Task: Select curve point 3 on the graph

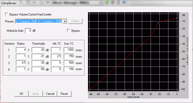Action: click(x=150, y=36)
